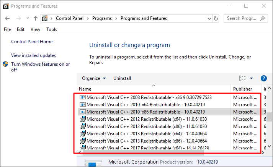Expand chevron after Programs breadcrumb
Image resolution: width=273 pixels, height=167 pixels.
point(116,18)
